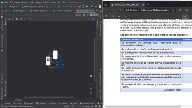Toggle the Resource Manager tool window
This screenshot has width=192, height=108.
tap(2, 43)
